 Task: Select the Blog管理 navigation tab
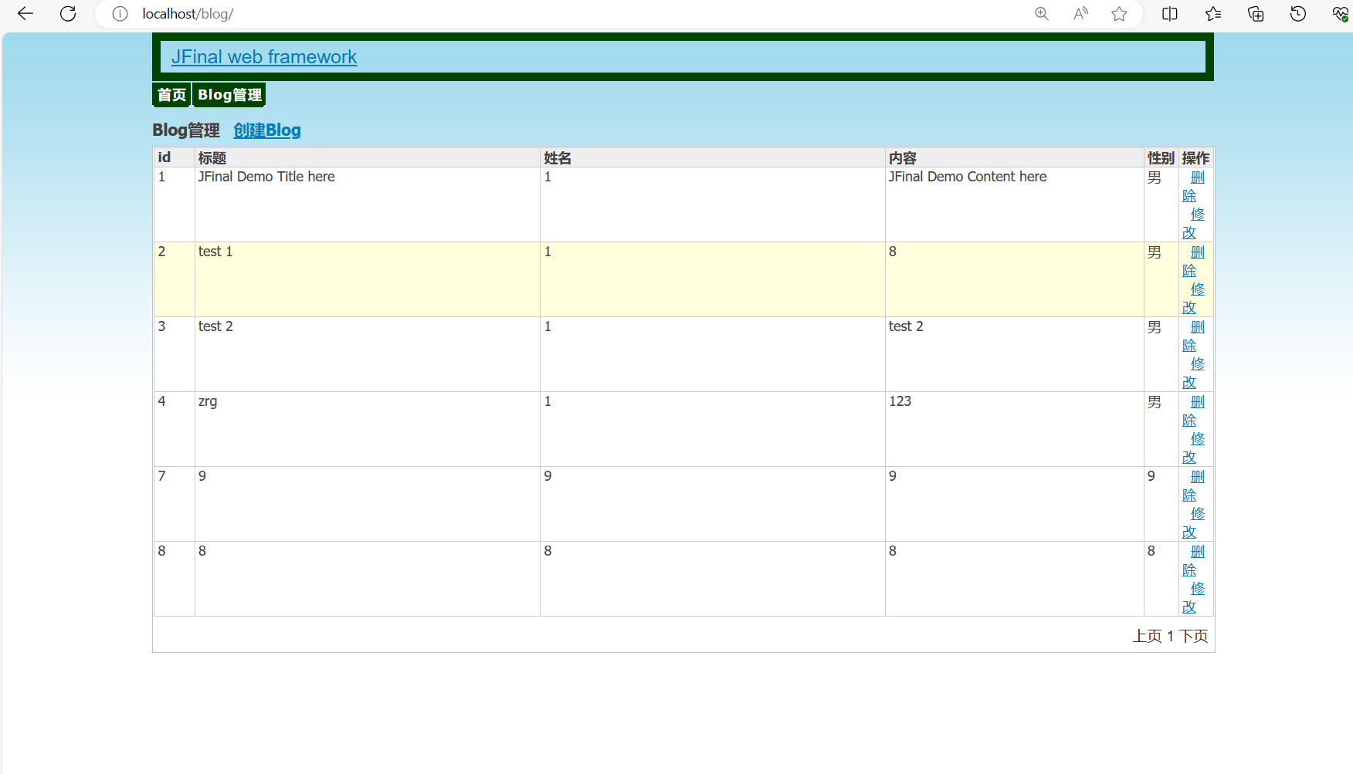click(229, 95)
